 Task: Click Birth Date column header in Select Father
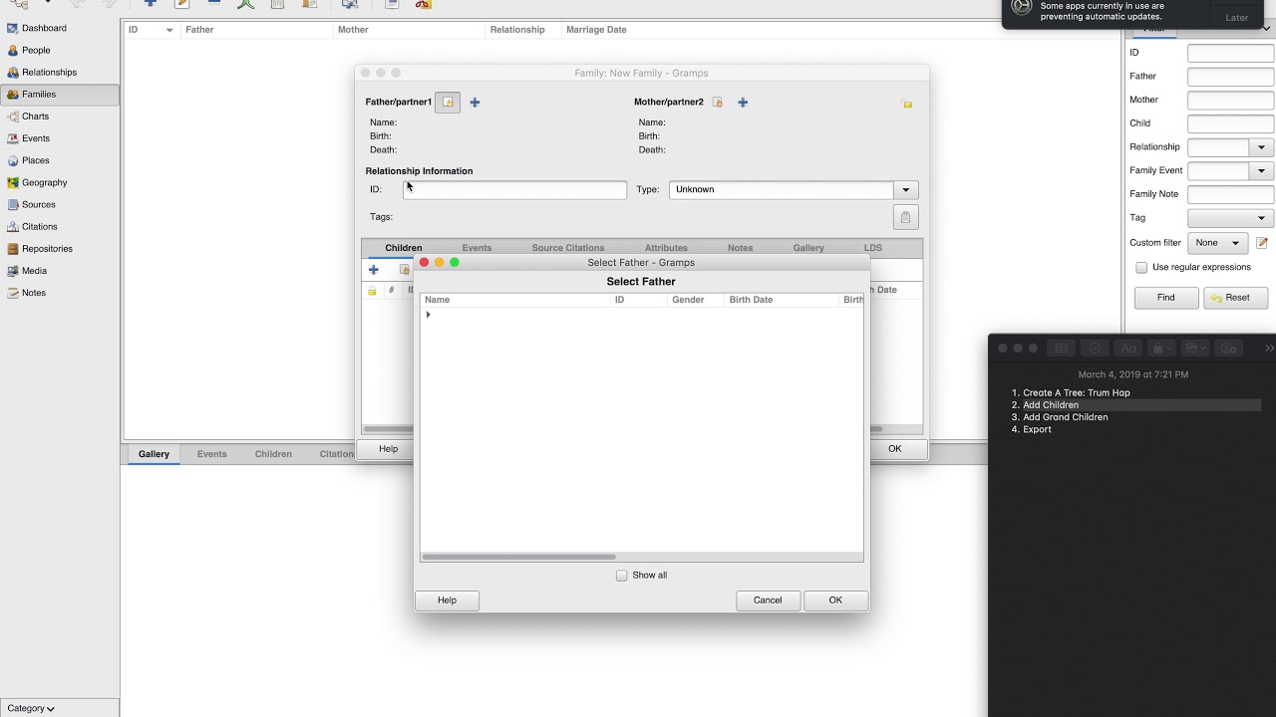click(783, 300)
